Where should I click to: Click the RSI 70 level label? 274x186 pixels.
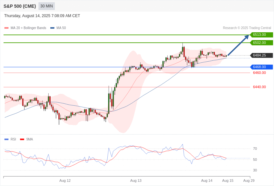pos(255,149)
